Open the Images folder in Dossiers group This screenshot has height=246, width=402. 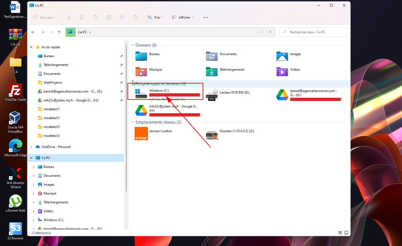click(289, 56)
